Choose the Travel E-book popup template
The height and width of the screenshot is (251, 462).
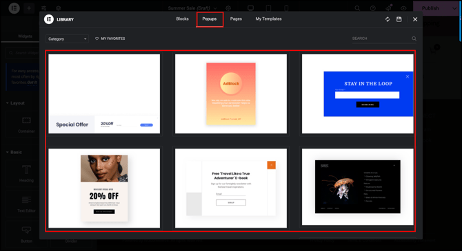coord(231,188)
